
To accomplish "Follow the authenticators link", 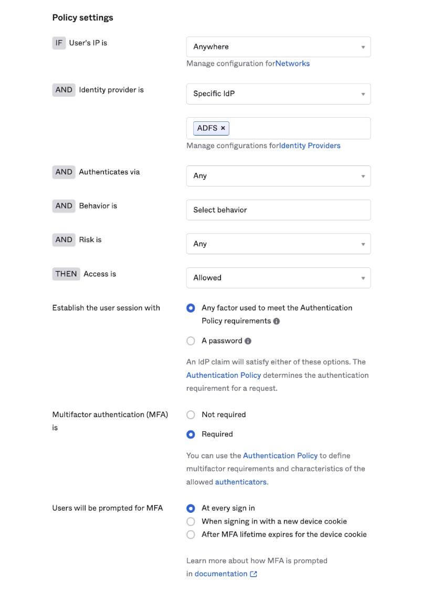I will (x=241, y=482).
